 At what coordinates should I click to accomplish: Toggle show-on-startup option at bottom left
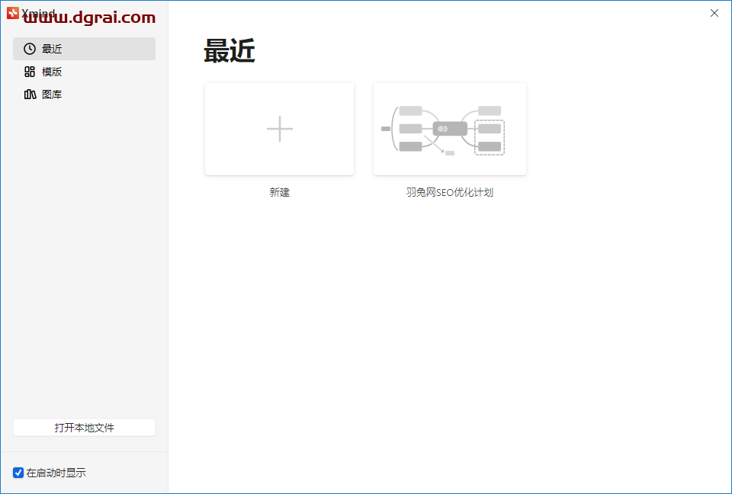[x=18, y=473]
